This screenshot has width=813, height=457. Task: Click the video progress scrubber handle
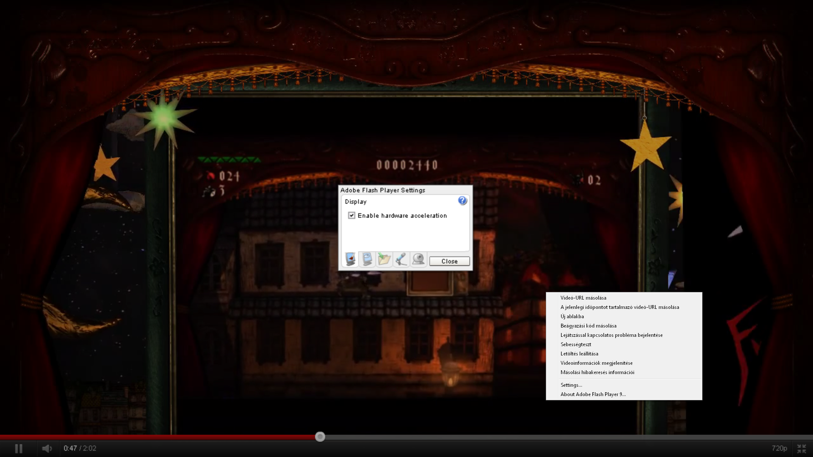point(320,437)
